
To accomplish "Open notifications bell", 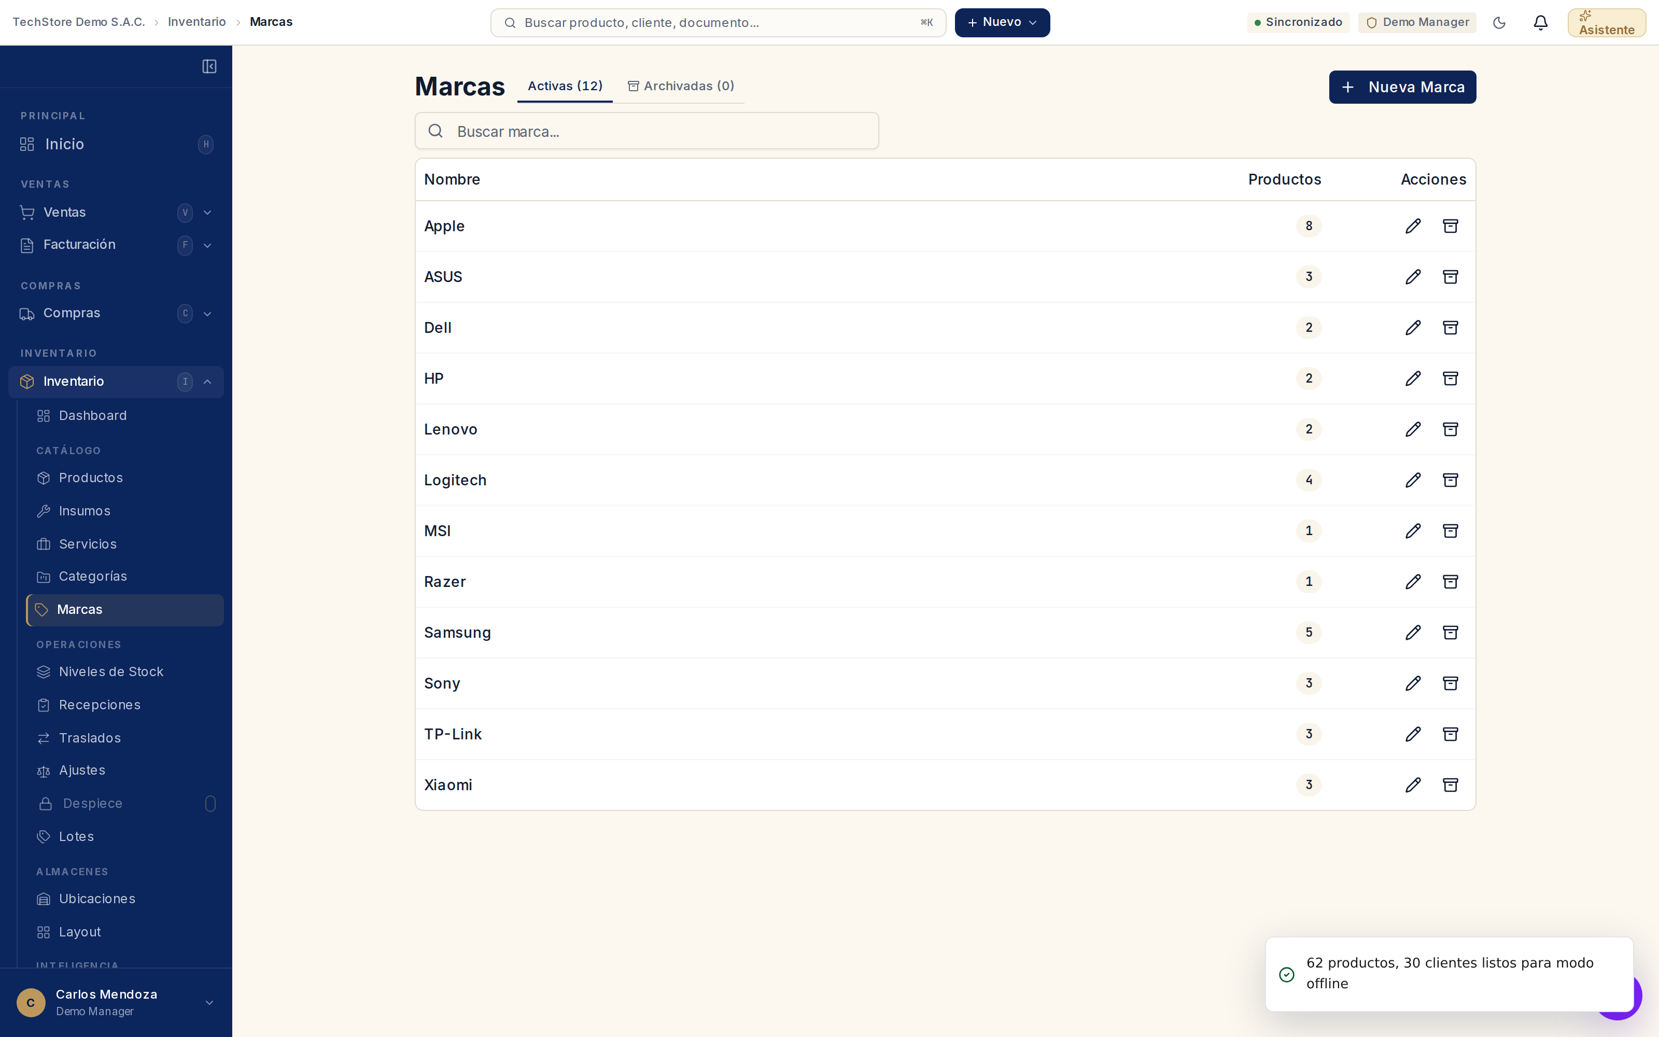I will (1540, 23).
